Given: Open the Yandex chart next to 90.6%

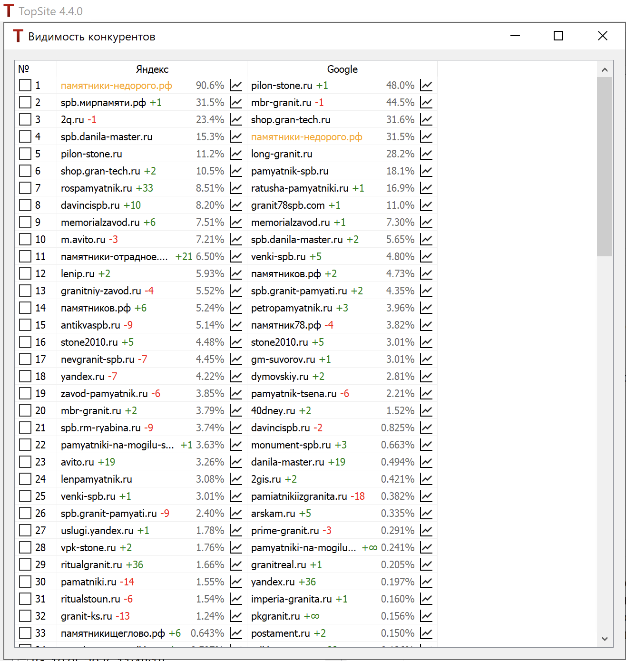Looking at the screenshot, I should pos(236,86).
